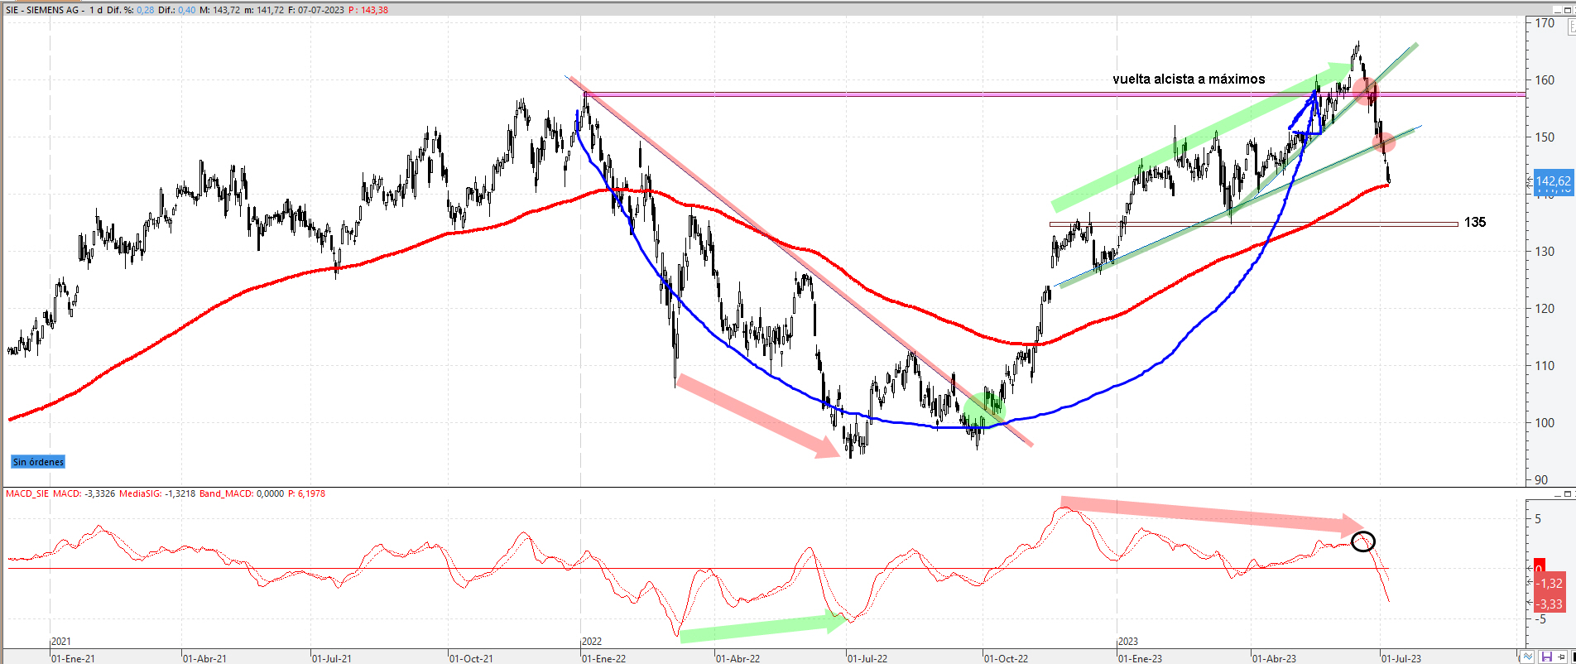Click the SIE - SIEMENS AG chart title
The width and height of the screenshot is (1576, 664).
[45, 10]
